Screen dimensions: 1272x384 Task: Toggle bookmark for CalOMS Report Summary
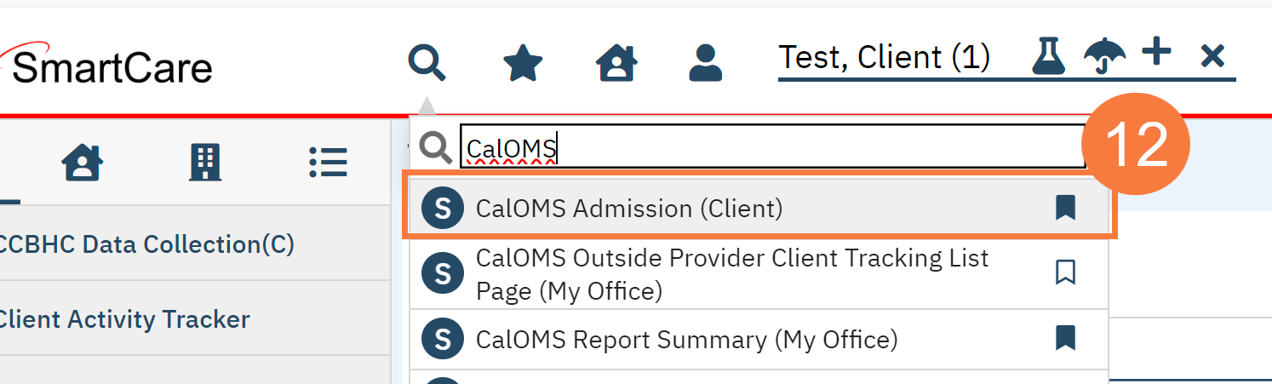click(x=1065, y=339)
